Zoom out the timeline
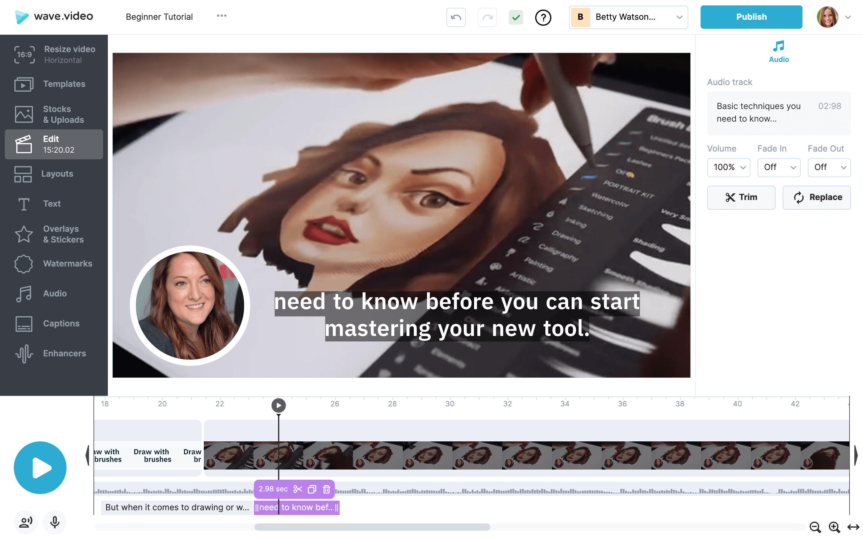The height and width of the screenshot is (539, 863). click(815, 527)
